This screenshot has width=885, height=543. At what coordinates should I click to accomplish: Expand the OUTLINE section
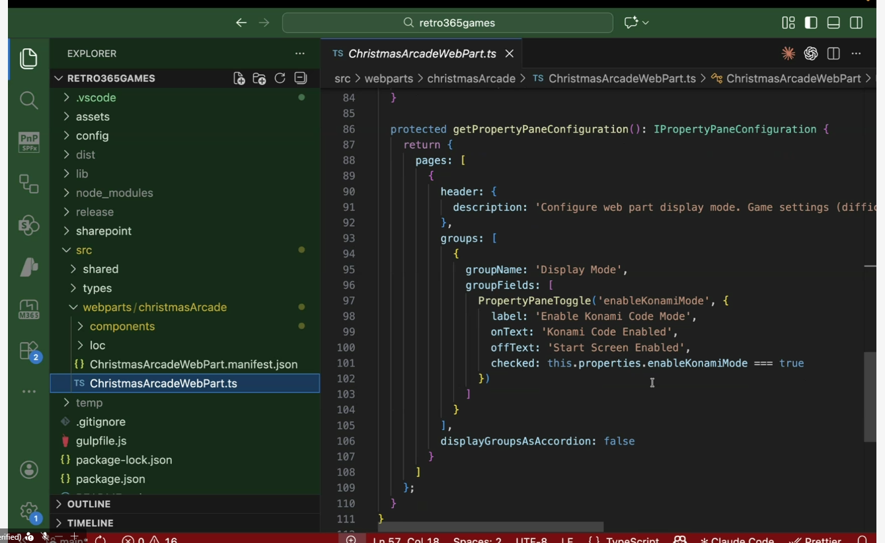tap(89, 504)
